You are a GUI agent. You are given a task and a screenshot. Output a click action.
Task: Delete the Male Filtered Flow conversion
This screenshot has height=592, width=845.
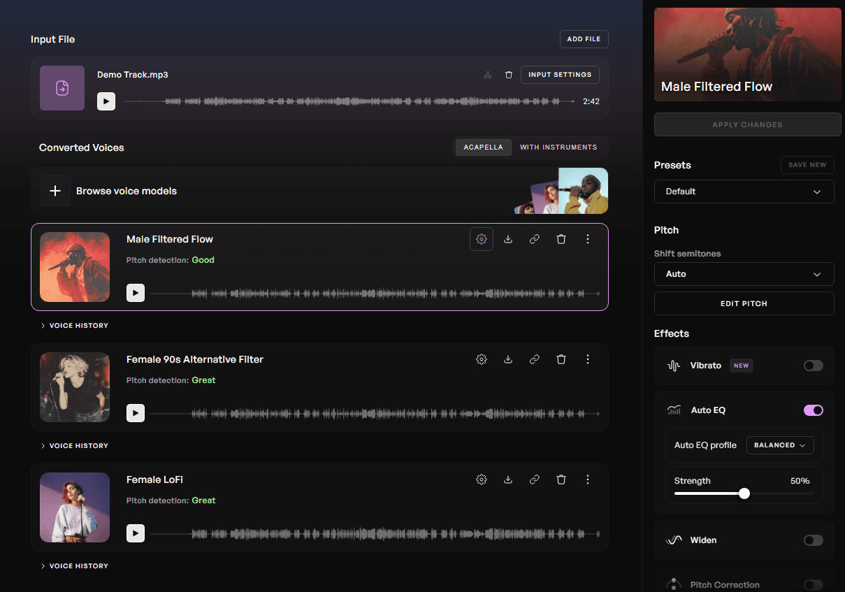(561, 239)
